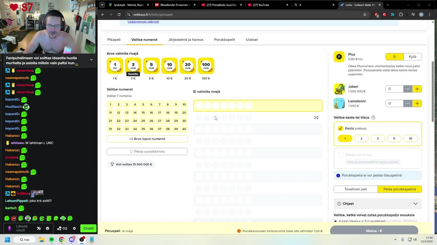This screenshot has height=245, width=437.
Task: Set Plus option to Ei
Action: (x=395, y=57)
